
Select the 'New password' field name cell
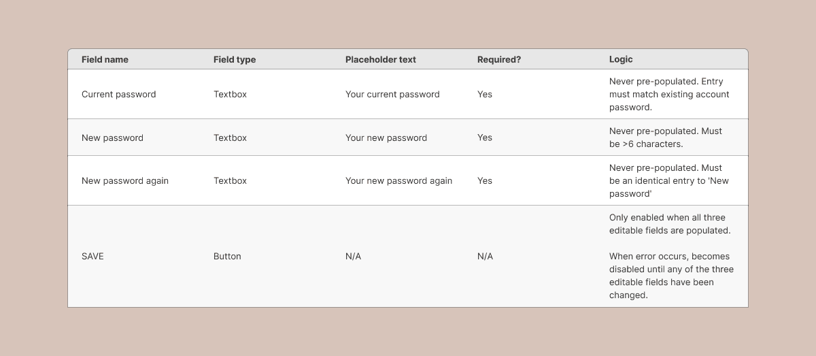coord(112,137)
